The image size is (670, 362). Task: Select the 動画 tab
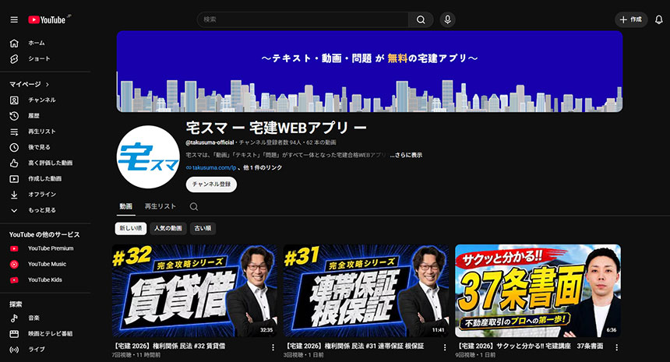tap(125, 206)
